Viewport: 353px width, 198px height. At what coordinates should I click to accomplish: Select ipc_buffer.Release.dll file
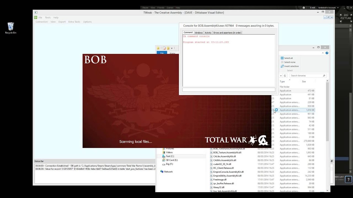[223, 183]
